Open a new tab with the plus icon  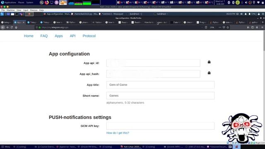coord(263,22)
